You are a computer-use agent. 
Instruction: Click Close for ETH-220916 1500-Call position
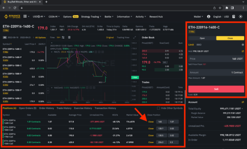151,142
